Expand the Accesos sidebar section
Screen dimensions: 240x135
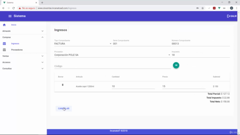coord(23,62)
